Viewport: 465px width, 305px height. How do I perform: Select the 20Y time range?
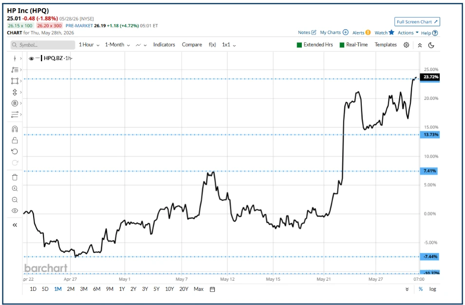click(184, 289)
